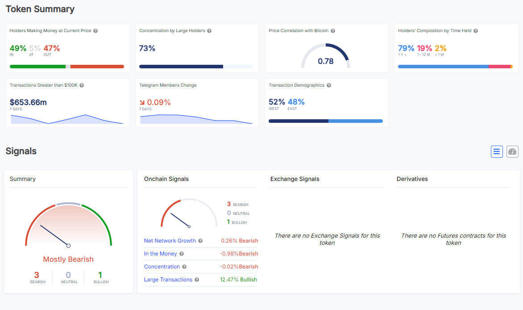Click help icon next to Transaction Demographics

coord(328,85)
